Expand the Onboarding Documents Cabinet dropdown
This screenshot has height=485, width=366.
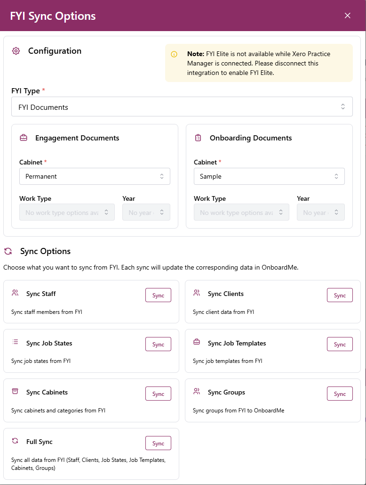pyautogui.click(x=269, y=176)
